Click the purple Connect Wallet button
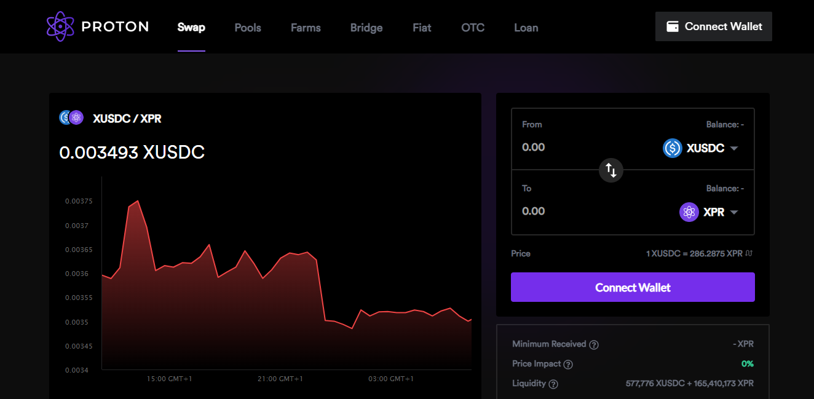The width and height of the screenshot is (814, 399). click(633, 287)
